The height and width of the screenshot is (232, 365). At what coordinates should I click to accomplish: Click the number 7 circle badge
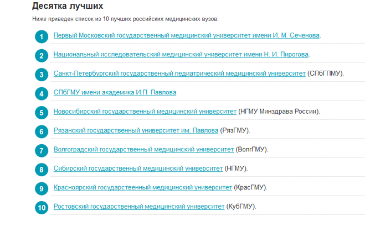41,150
